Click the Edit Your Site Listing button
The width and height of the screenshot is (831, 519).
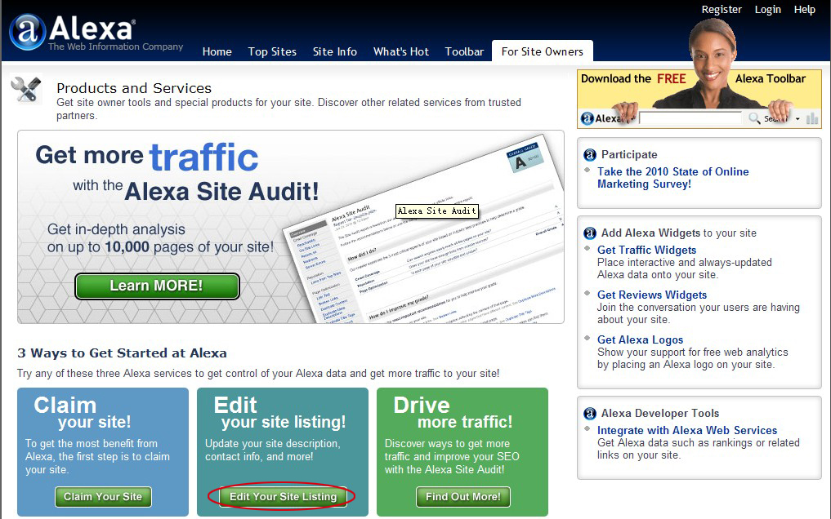click(283, 497)
